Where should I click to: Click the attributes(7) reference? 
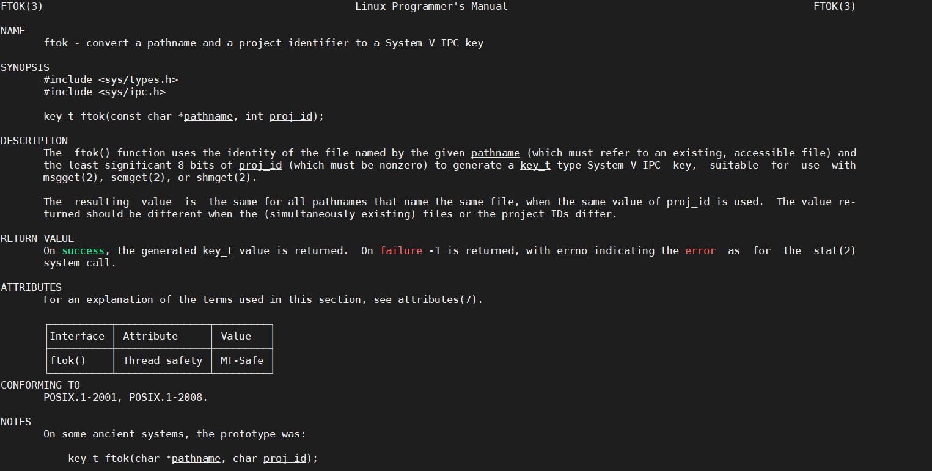pyautogui.click(x=438, y=299)
